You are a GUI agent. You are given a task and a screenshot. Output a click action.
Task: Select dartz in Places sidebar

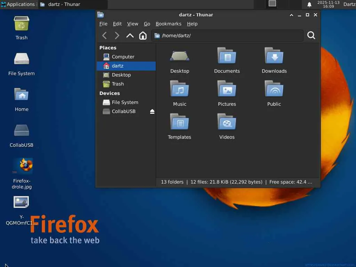tap(127, 66)
